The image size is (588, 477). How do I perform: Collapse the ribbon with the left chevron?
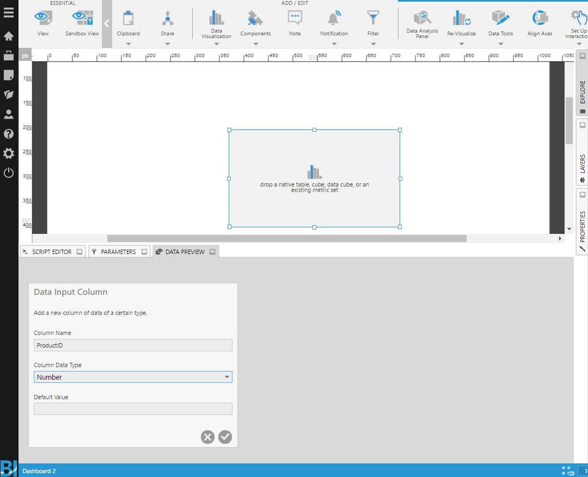[107, 23]
